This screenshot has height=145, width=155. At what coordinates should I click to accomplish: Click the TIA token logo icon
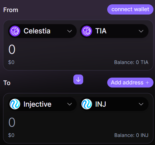click(87, 31)
